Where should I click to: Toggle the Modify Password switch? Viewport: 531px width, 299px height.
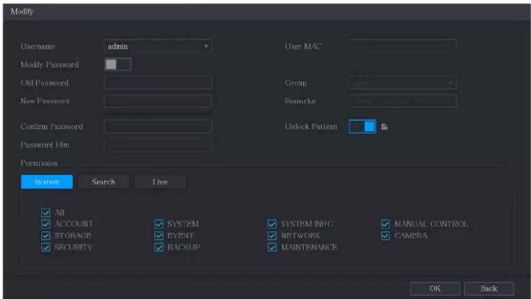click(x=118, y=64)
